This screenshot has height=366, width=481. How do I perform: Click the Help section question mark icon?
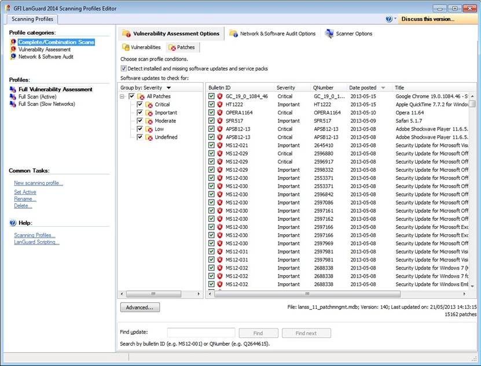click(x=13, y=223)
